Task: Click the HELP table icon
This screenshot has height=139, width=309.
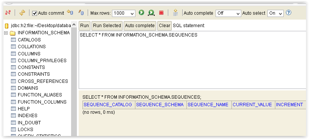Action: click(x=13, y=109)
